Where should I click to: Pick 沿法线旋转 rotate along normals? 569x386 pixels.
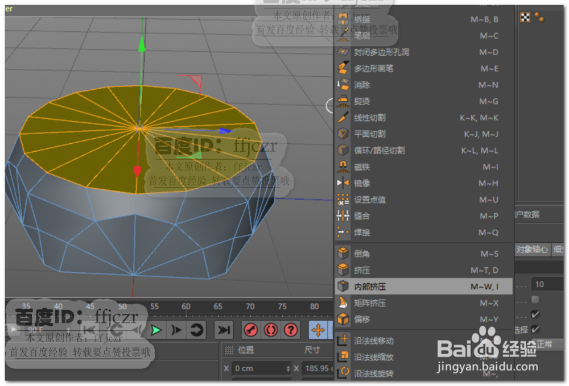point(423,373)
